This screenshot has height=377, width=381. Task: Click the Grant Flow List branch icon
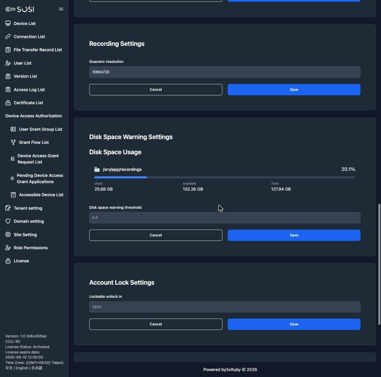click(13, 142)
